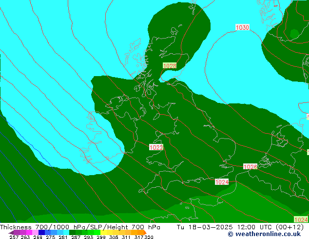Viewport: 309px width, 239px height.
Task: Click the brightest lime green legend swatch
Action: click(97, 232)
